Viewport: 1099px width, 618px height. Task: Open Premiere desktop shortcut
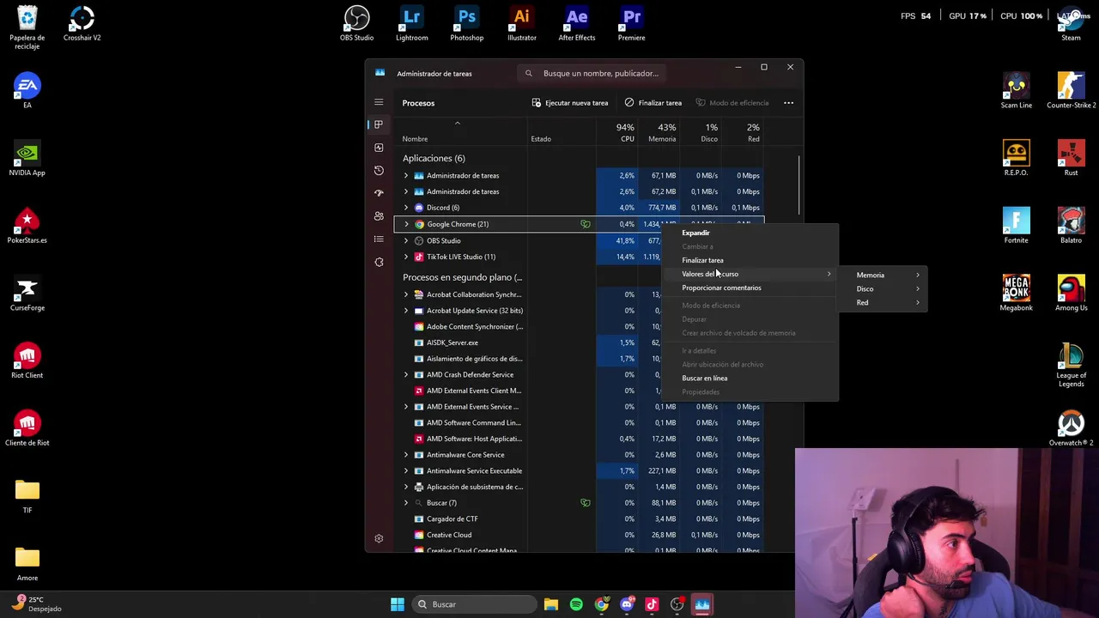point(631,24)
